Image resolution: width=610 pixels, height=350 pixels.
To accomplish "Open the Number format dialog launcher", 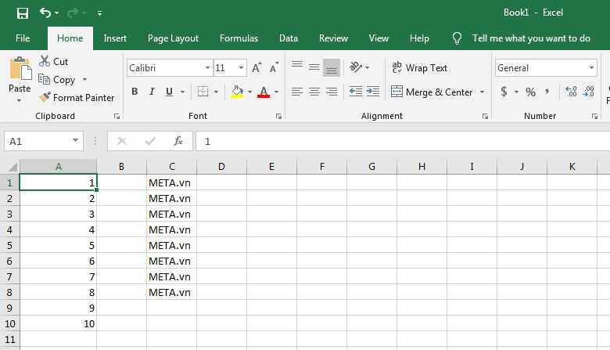I will click(594, 116).
